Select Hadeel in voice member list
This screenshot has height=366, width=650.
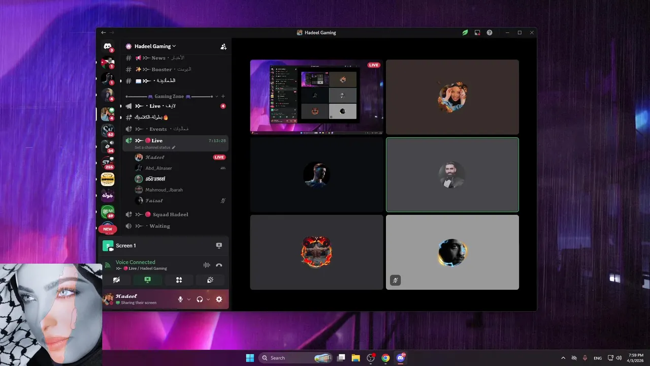coord(180,158)
